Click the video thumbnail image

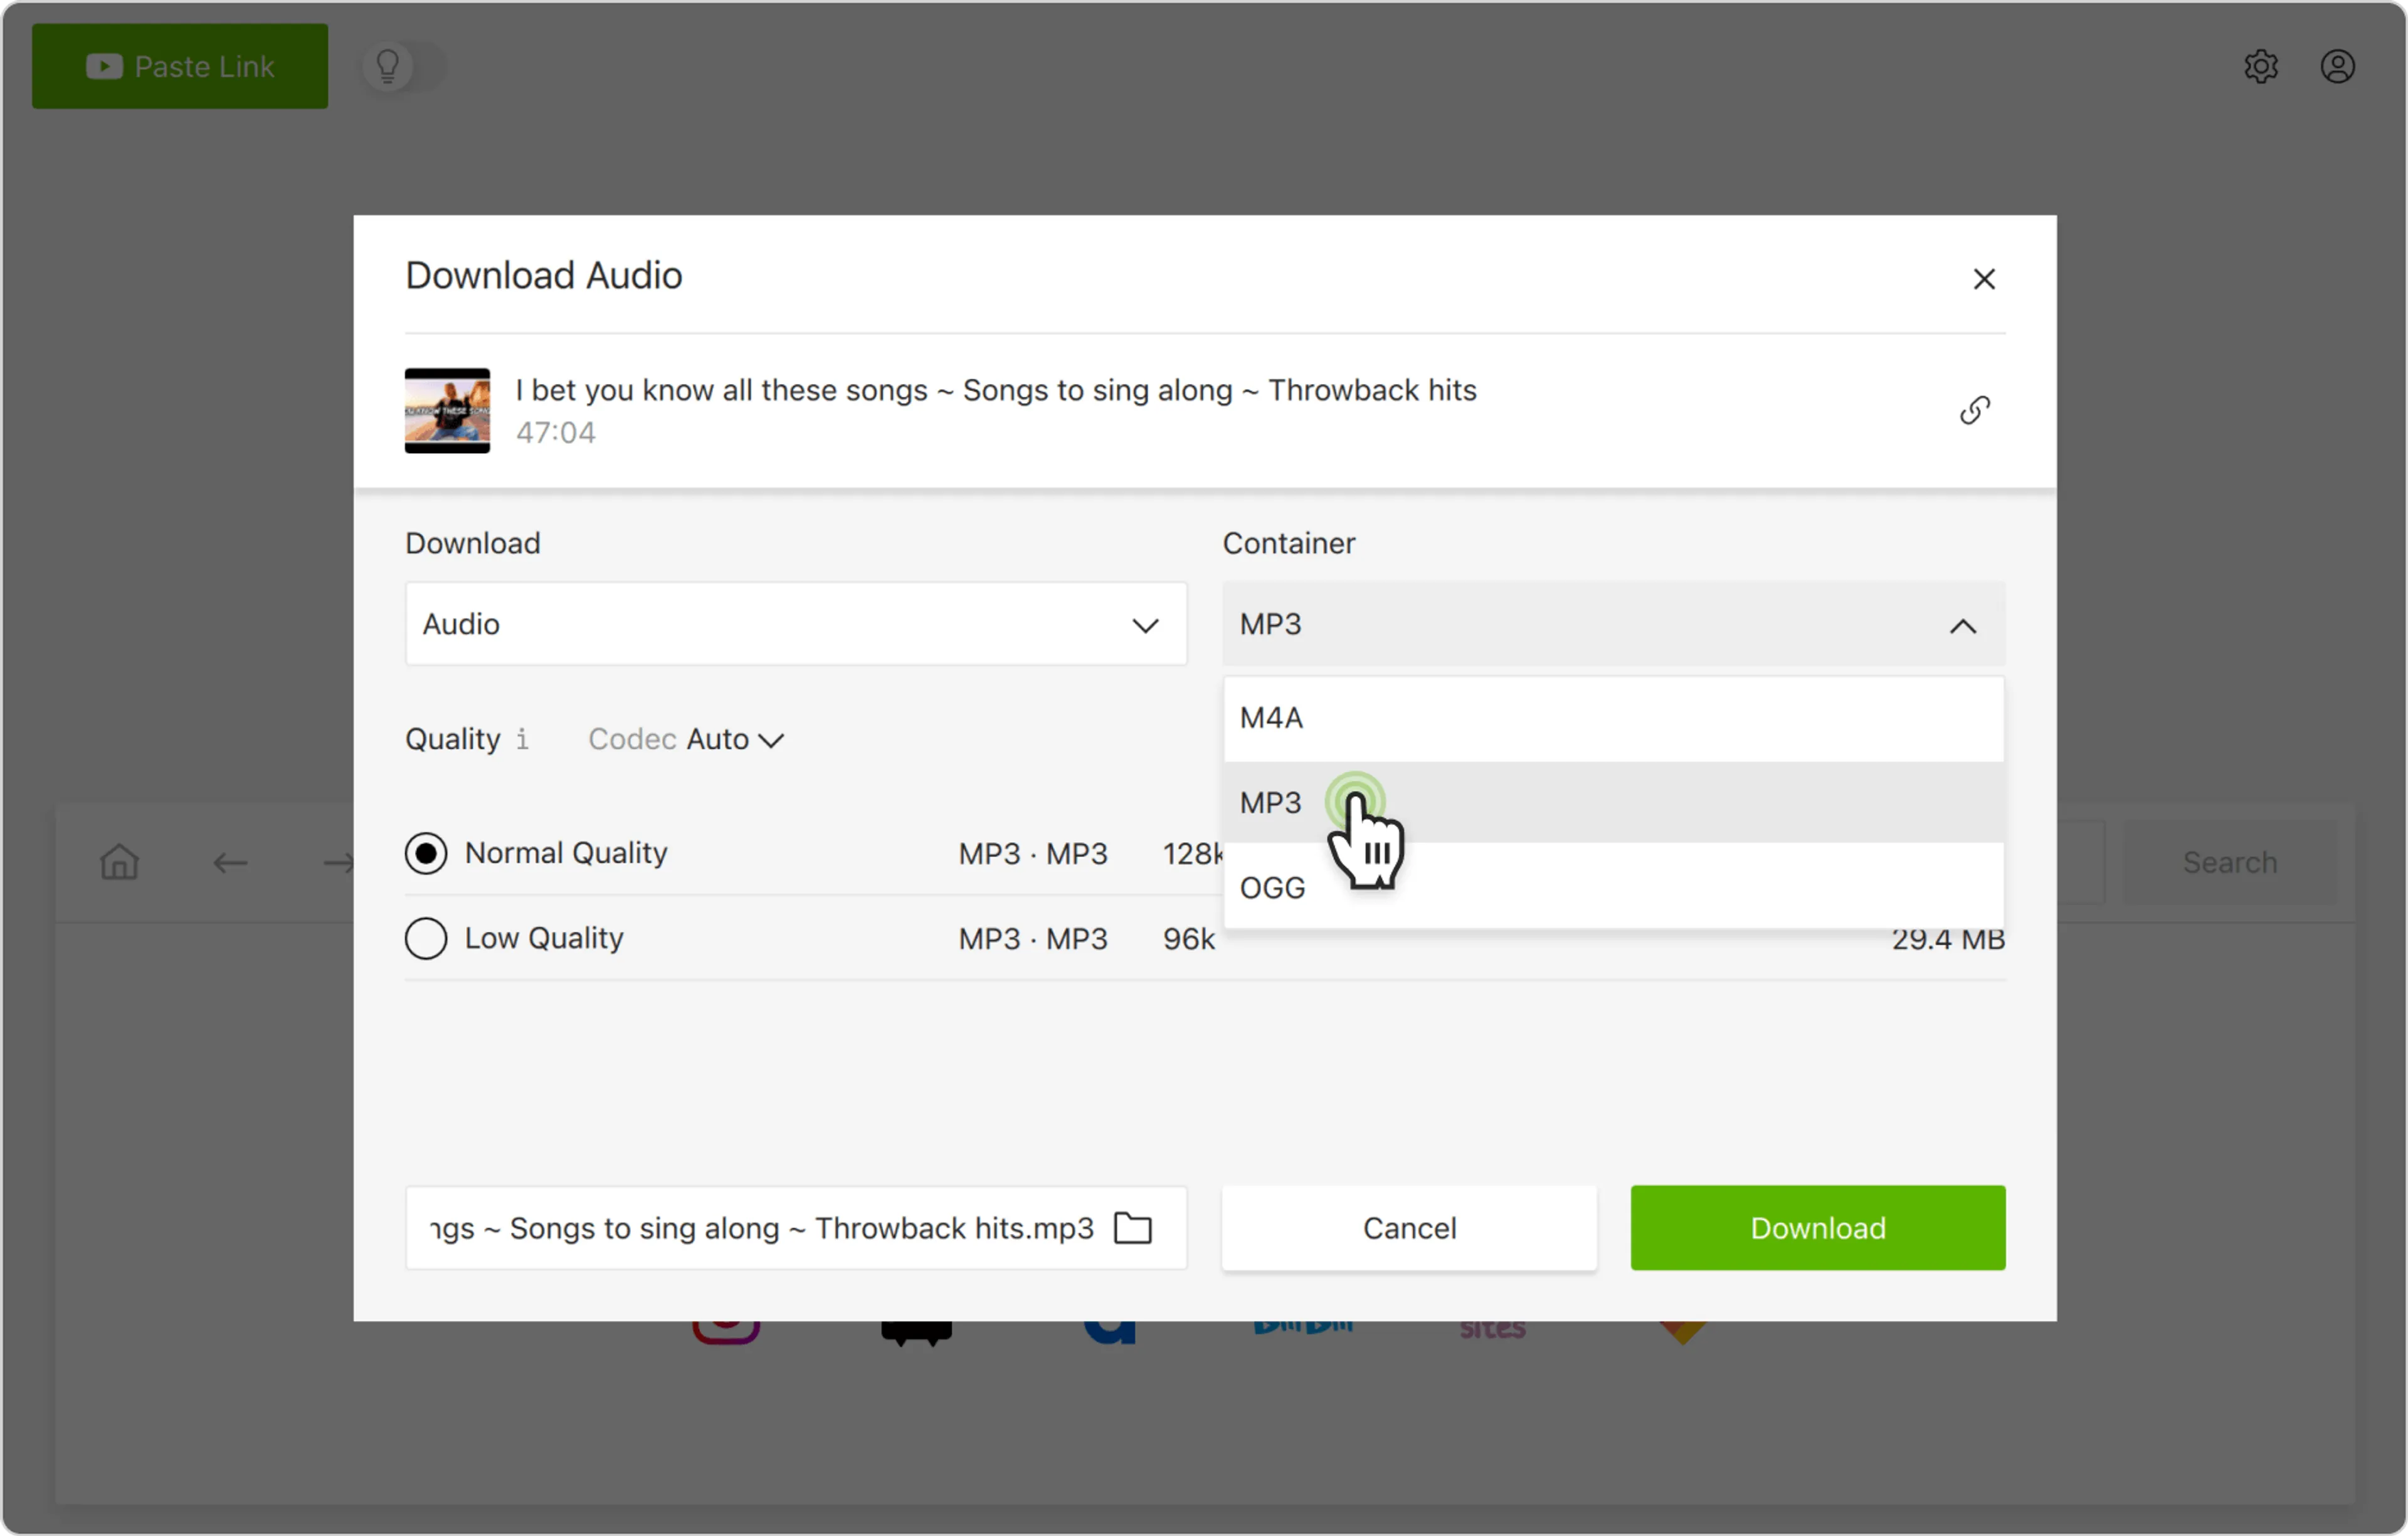[x=447, y=410]
